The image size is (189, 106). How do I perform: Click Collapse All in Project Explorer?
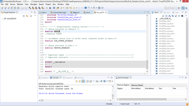pos(24,16)
